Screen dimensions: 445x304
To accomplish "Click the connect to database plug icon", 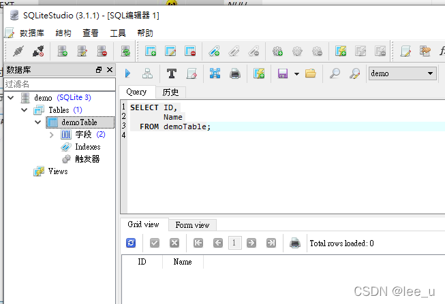I will click(x=18, y=51).
